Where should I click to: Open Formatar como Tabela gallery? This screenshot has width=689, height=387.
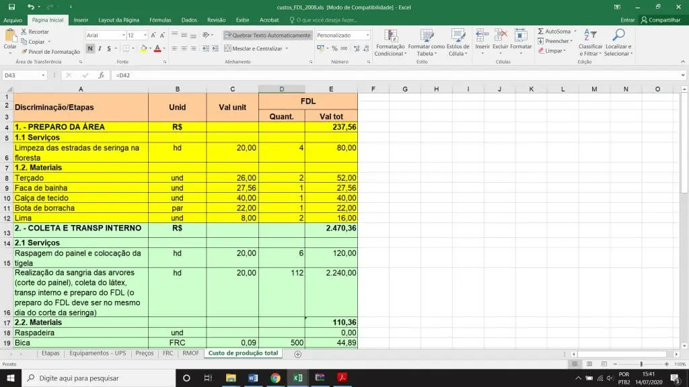click(x=426, y=36)
